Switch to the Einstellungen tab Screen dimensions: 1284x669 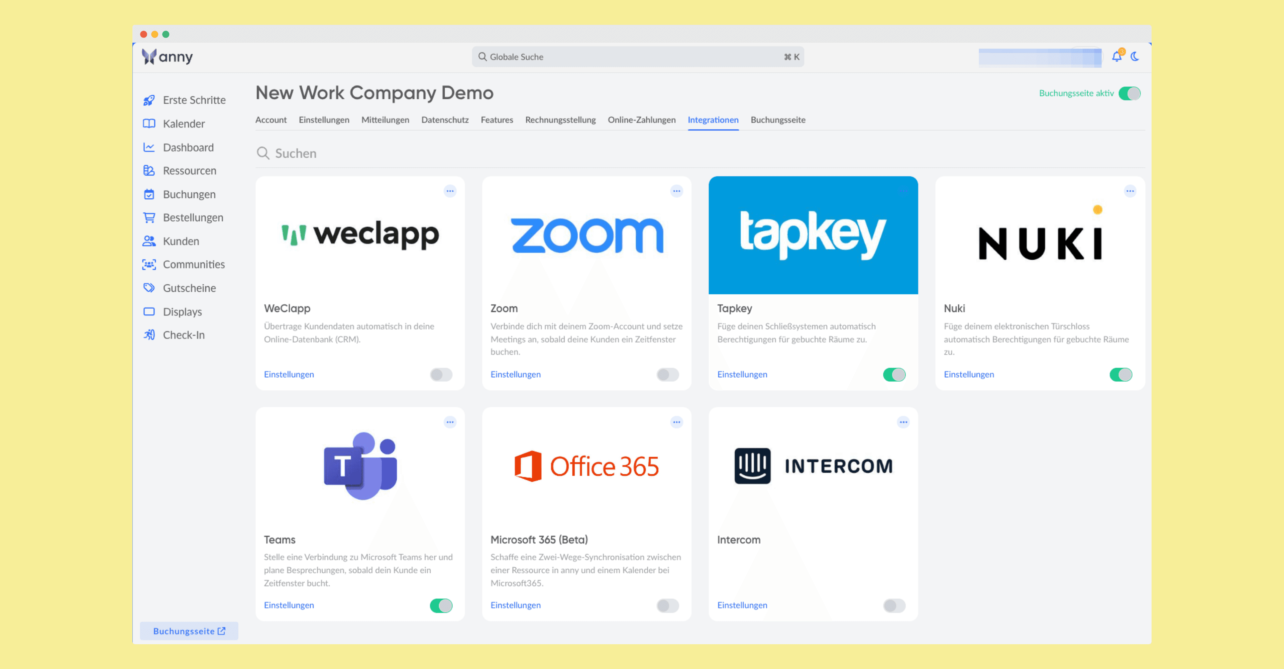[324, 120]
